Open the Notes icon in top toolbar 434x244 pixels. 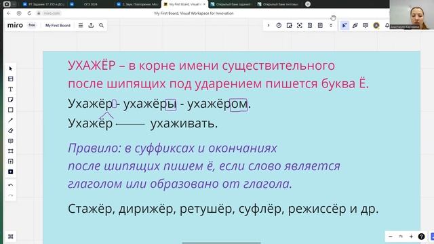click(x=320, y=26)
